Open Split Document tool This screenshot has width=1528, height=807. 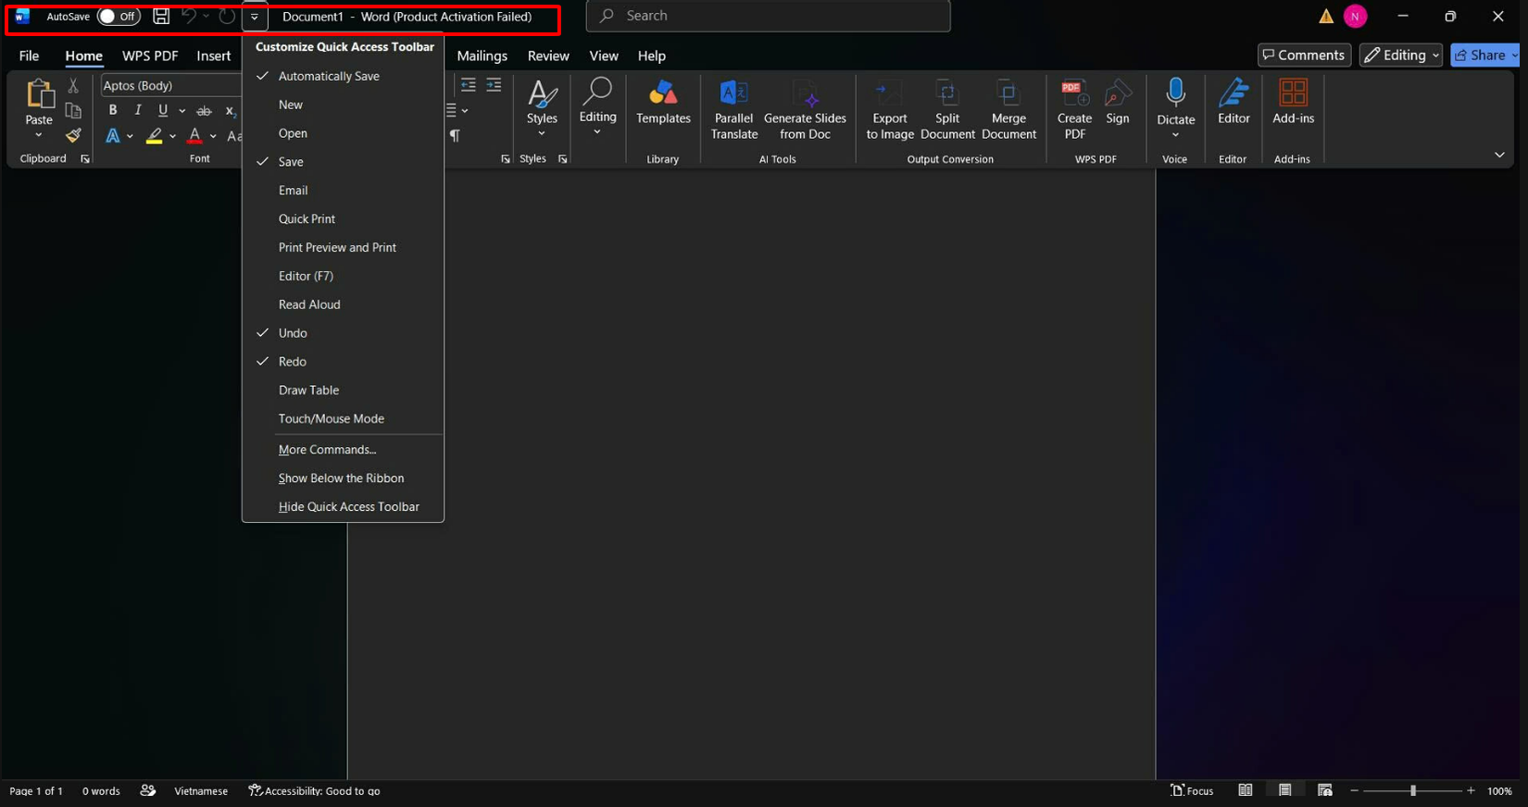tap(947, 110)
